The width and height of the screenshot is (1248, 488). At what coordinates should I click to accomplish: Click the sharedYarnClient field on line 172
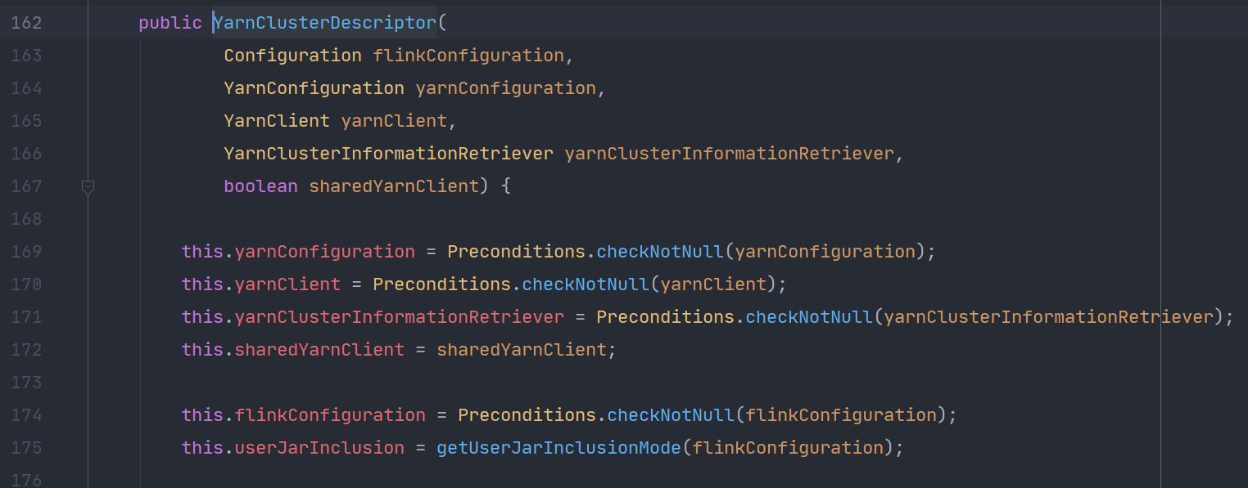pos(319,350)
